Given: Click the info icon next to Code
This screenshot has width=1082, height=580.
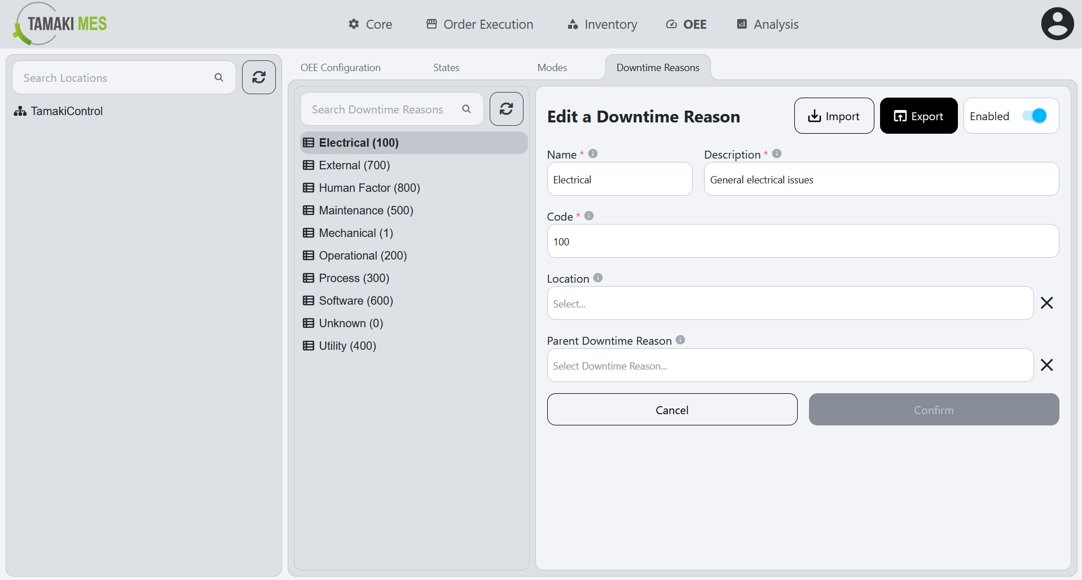Looking at the screenshot, I should 589,215.
